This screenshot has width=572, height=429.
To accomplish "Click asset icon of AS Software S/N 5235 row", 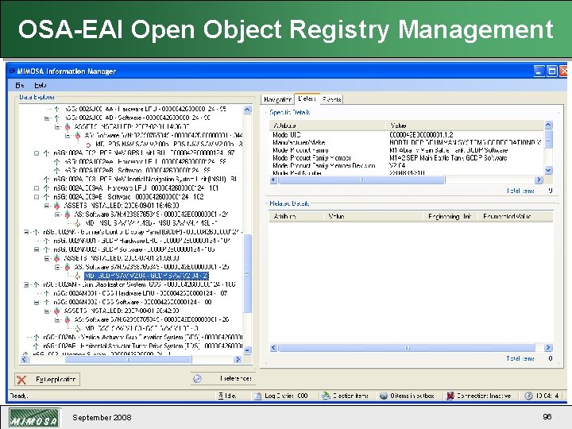I will tap(68, 267).
